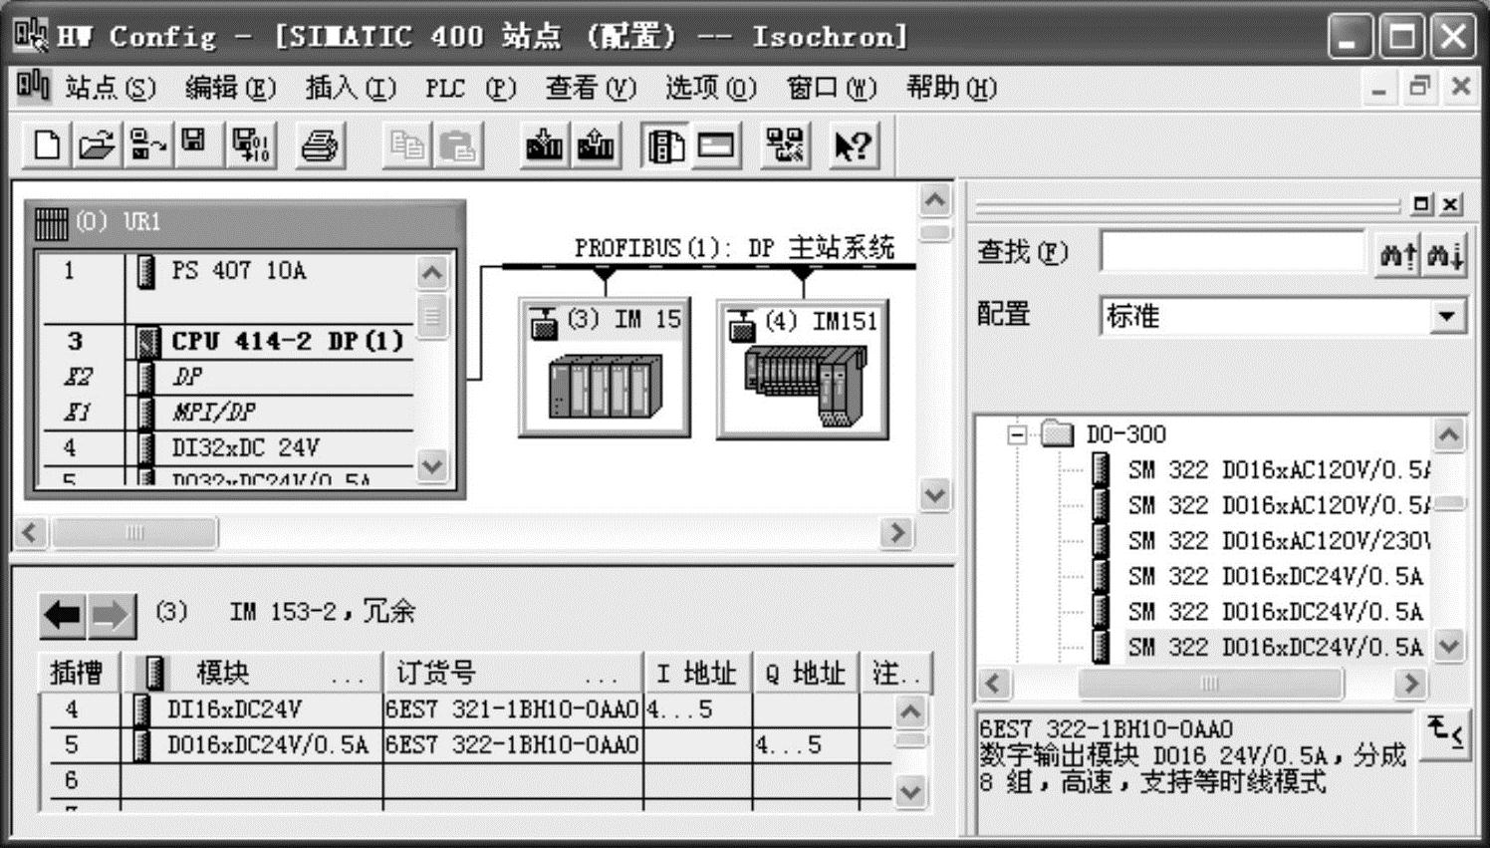Toggle the hardware Catalog view button
Viewport: 1490px width, 848px height.
[x=665, y=145]
